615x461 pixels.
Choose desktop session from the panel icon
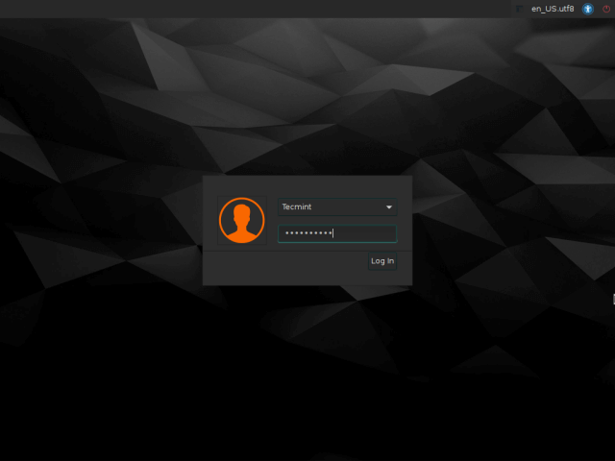(x=519, y=9)
